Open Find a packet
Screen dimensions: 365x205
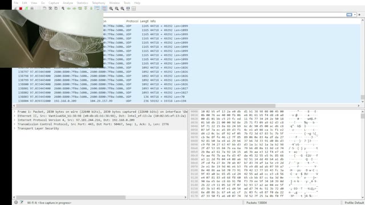click(x=63, y=9)
